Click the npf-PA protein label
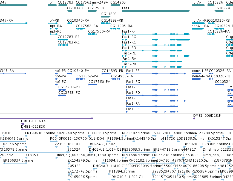233x181 pixels. 61,76
